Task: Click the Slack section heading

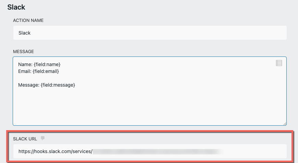Action: pos(16,7)
